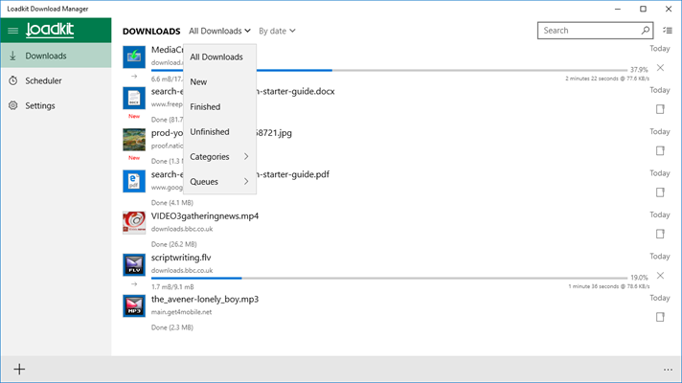Open Downloads in the sidebar

56,56
